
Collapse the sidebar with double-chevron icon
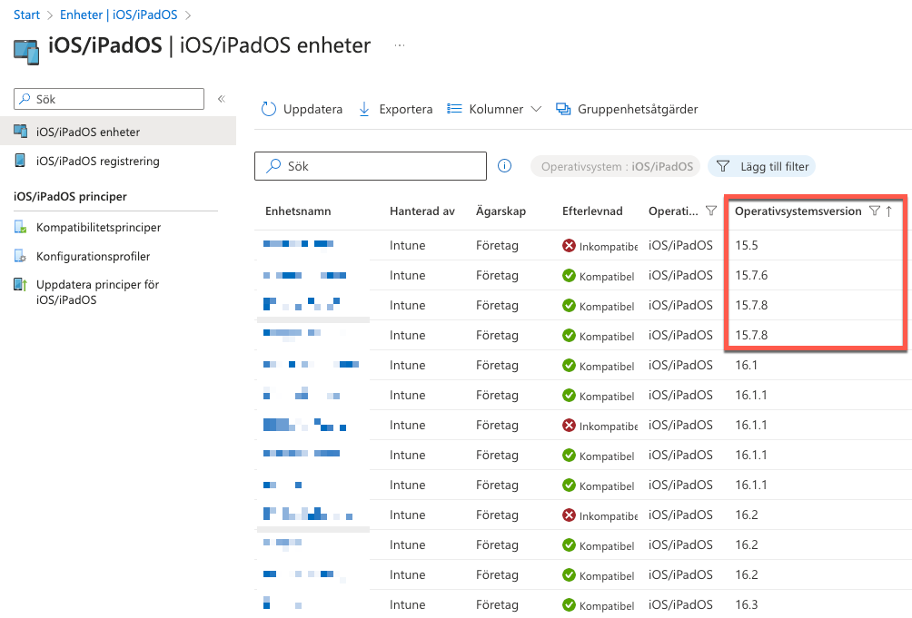click(221, 99)
